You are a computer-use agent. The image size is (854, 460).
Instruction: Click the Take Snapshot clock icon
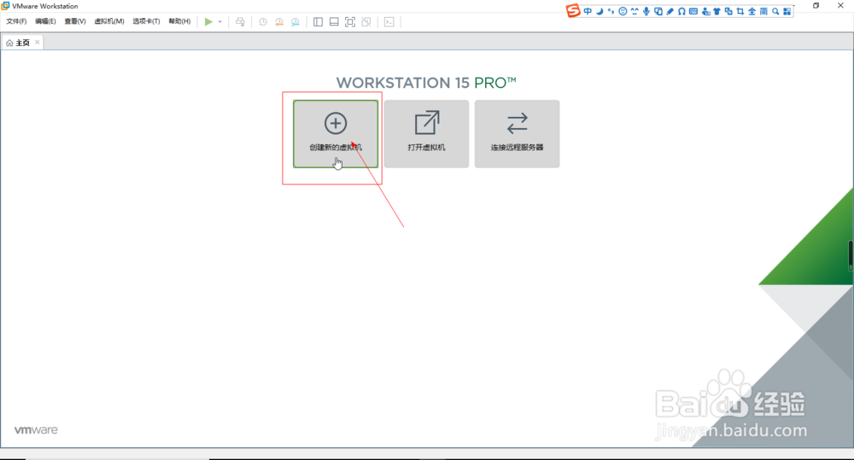coord(263,22)
